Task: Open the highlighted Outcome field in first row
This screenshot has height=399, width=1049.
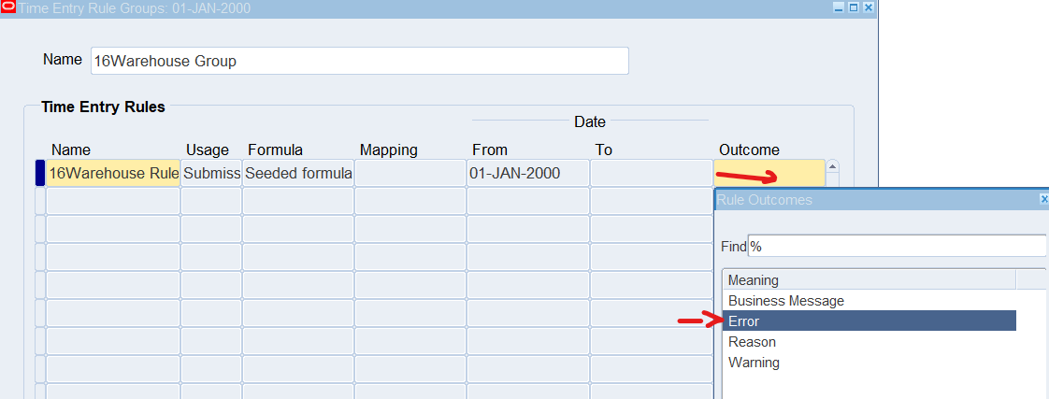Action: (x=769, y=173)
